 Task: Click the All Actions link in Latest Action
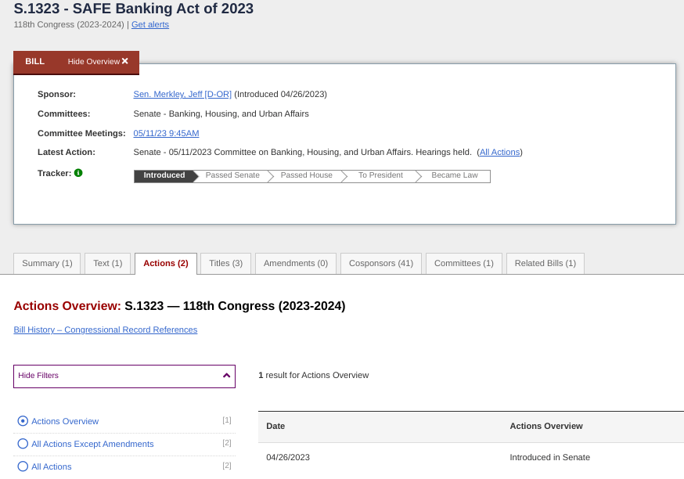pos(500,153)
